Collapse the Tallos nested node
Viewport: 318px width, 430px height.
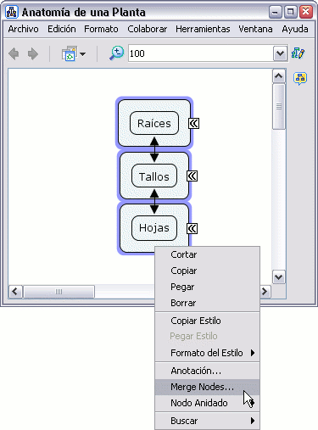[x=192, y=176]
